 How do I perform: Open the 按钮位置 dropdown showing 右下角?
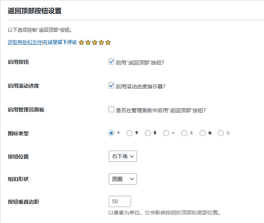pyautogui.click(x=123, y=156)
